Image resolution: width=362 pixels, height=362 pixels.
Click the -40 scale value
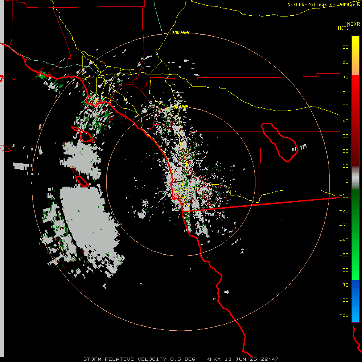[x=344, y=241]
